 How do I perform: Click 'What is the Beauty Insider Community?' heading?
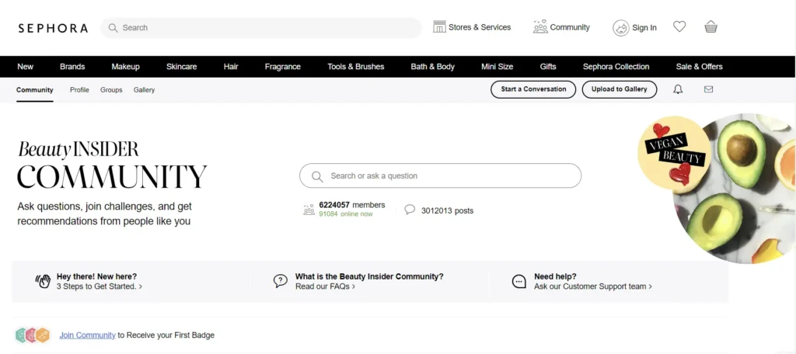coord(369,276)
